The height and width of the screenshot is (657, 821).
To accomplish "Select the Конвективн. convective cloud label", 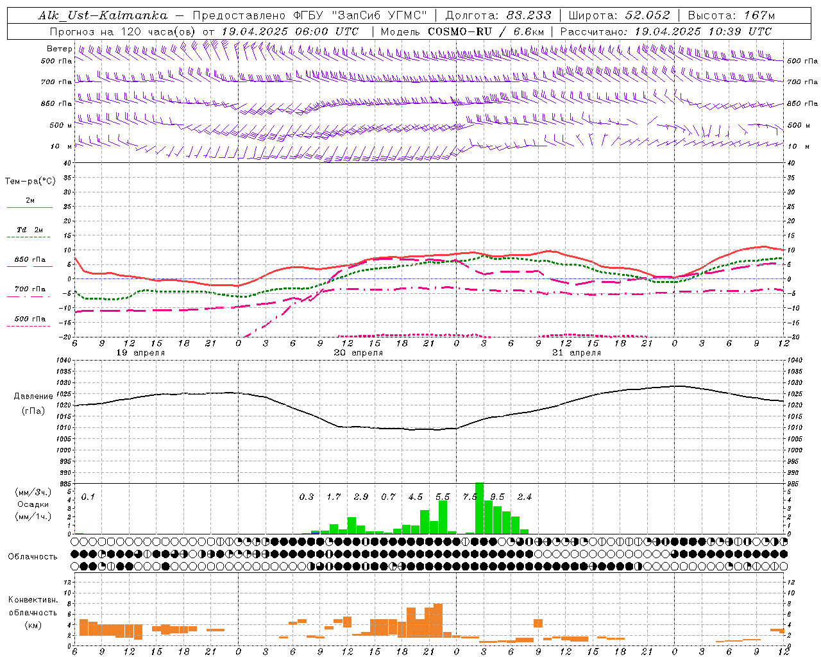I will (x=33, y=600).
